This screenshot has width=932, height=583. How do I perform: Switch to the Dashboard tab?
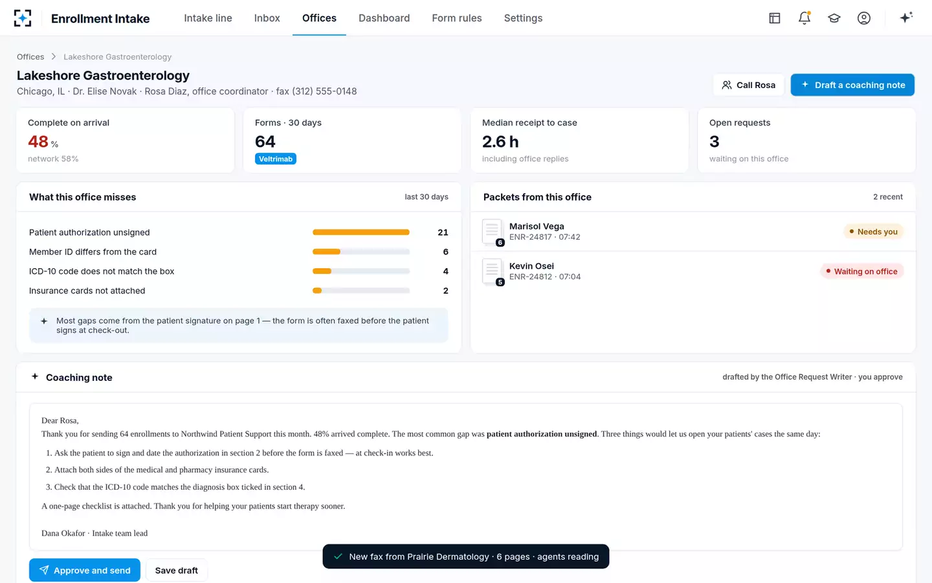point(384,18)
